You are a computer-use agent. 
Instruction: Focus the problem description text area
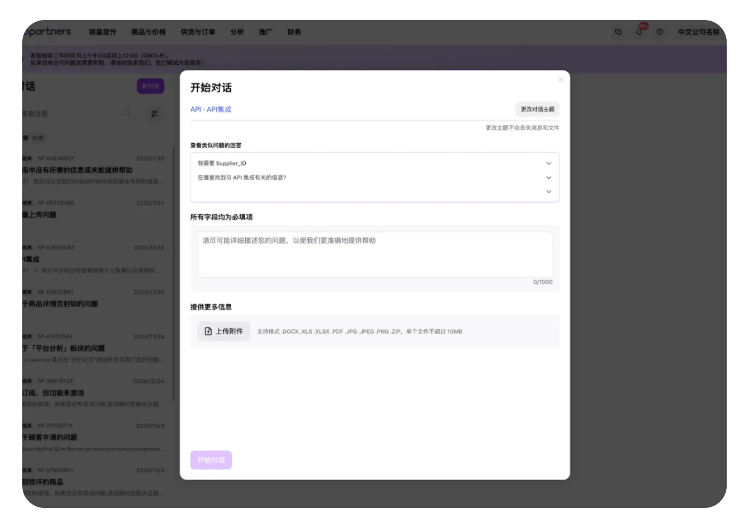coord(374,255)
